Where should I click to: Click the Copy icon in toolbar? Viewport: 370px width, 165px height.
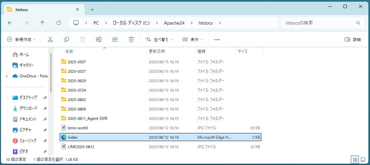pyautogui.click(x=66, y=39)
